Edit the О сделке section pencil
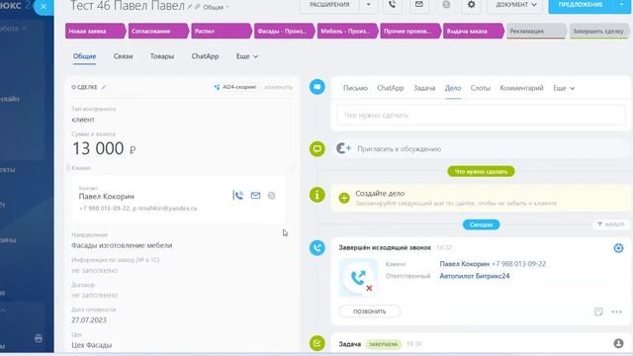The height and width of the screenshot is (356, 633). (104, 87)
